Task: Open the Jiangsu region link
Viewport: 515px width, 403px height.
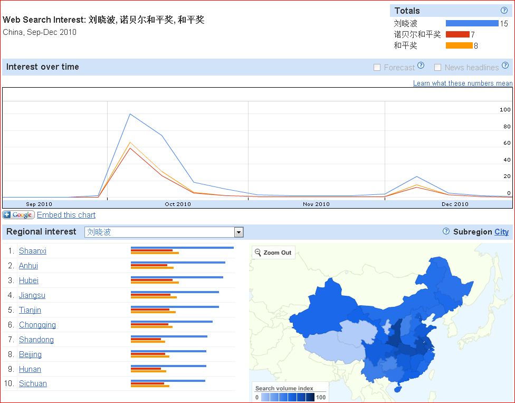Action: [32, 295]
